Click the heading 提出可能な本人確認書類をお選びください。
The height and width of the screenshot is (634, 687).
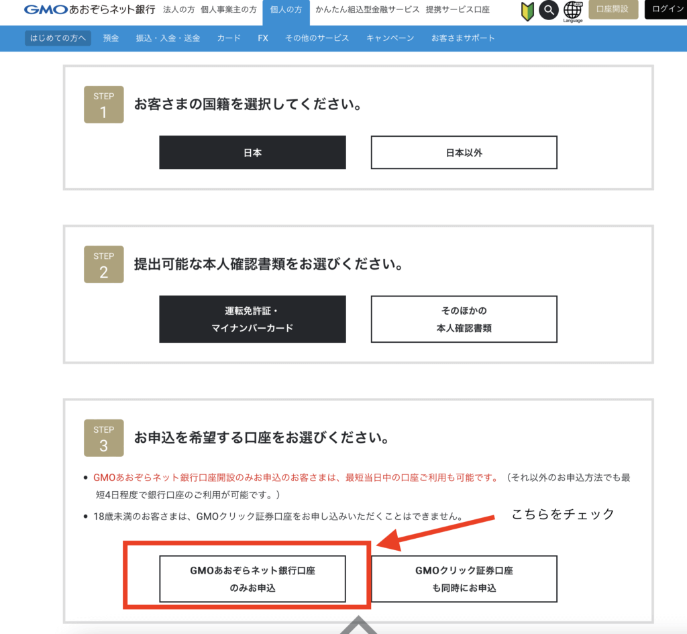click(x=268, y=264)
